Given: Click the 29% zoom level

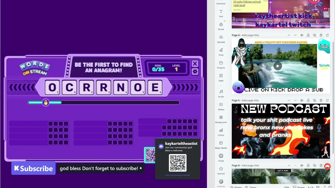Looking at the screenshot, I should (x=286, y=187).
